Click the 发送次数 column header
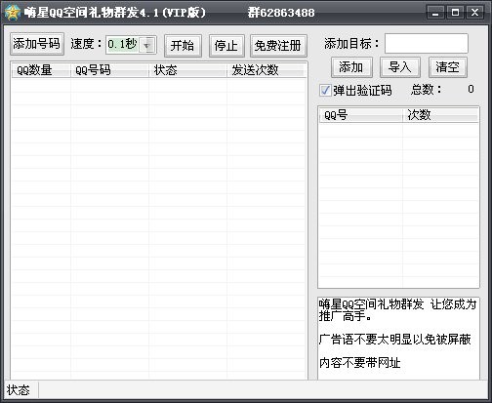 (266, 70)
